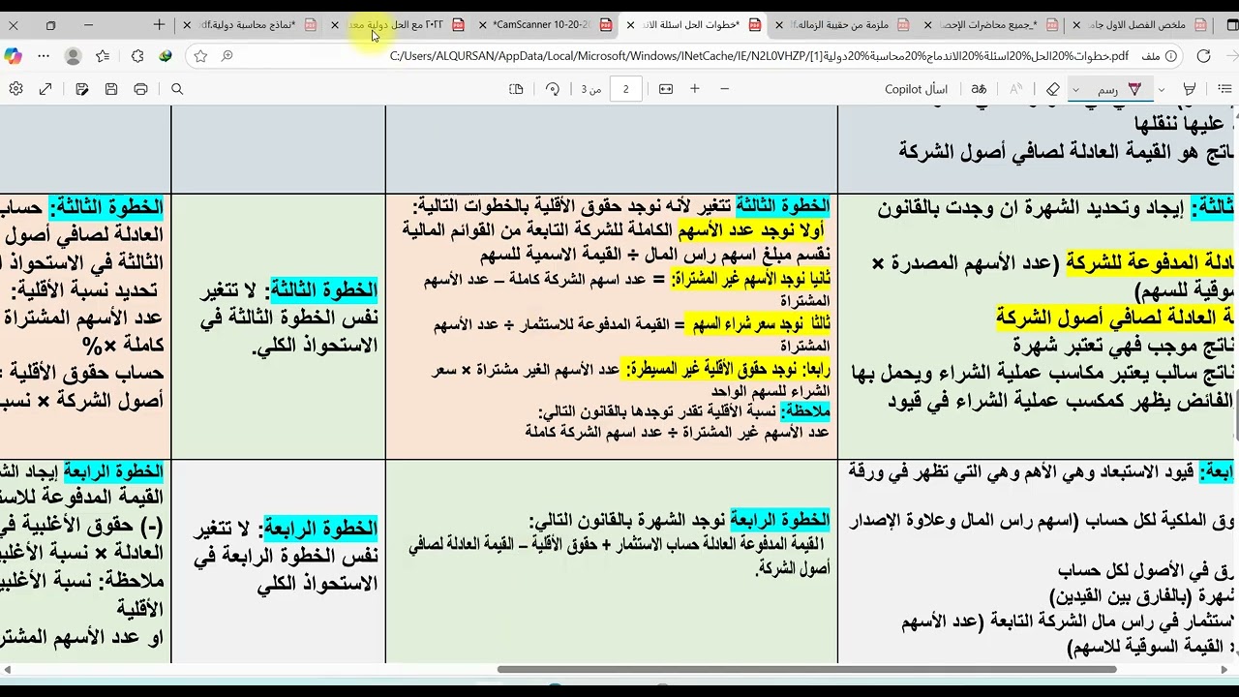Zoom out of the PDF
1239x697 pixels.
point(724,89)
